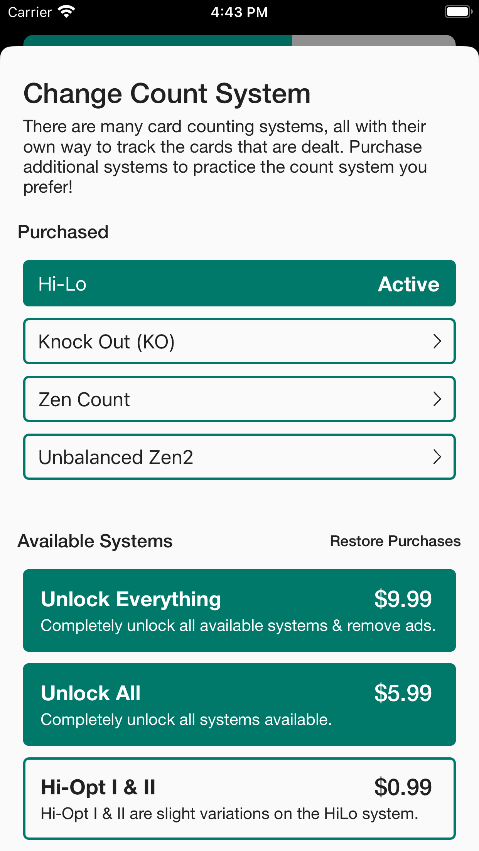This screenshot has height=851, width=479.
Task: Tap the battery indicator
Action: (x=458, y=12)
